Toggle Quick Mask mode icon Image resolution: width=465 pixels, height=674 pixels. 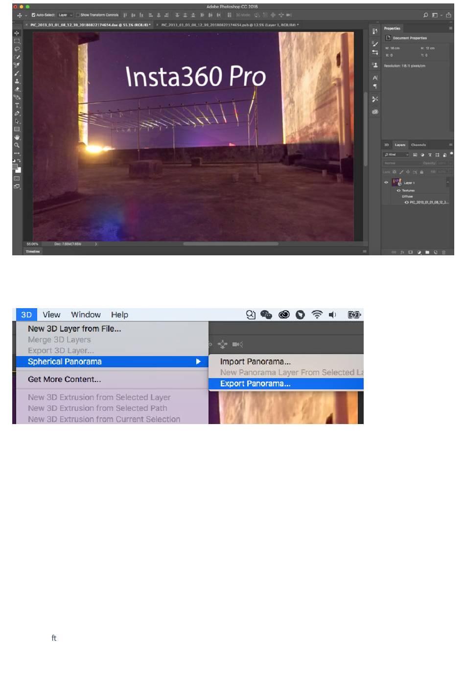(17, 178)
